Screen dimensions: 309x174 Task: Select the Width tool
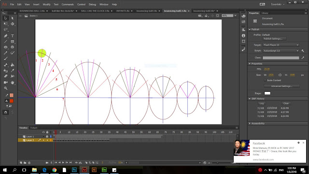13,76
